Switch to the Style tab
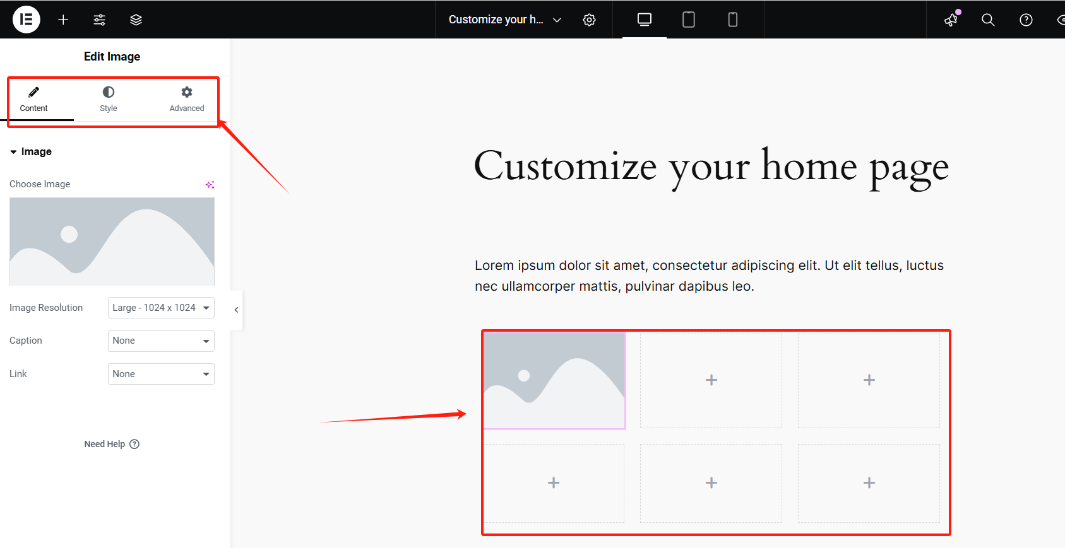Screen dimensions: 1065x548 click(x=109, y=99)
